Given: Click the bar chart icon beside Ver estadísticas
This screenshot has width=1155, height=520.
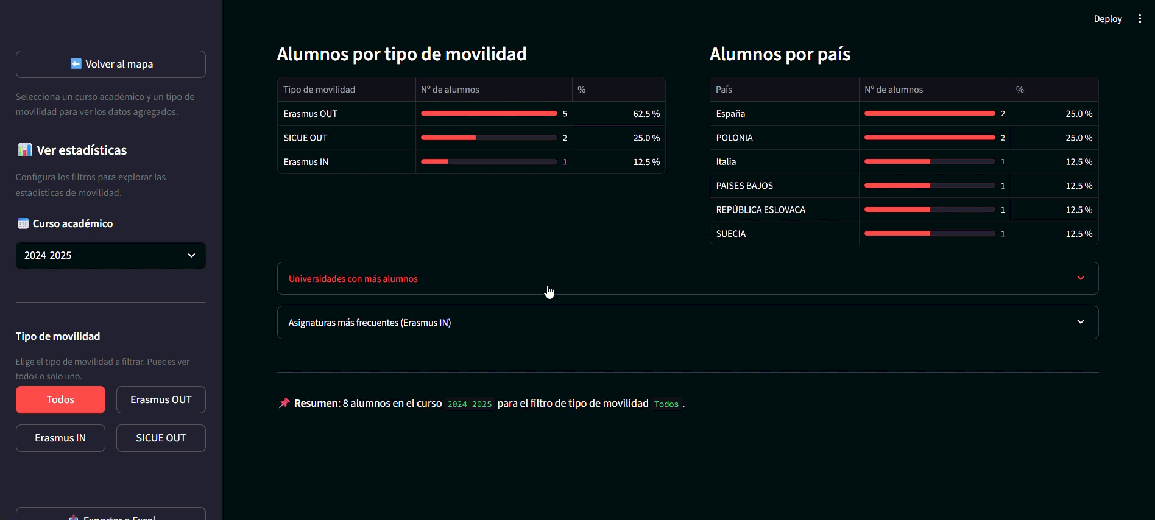Looking at the screenshot, I should [x=24, y=150].
